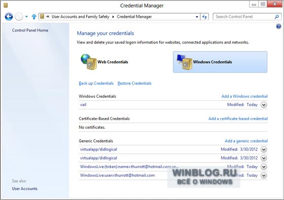The width and height of the screenshot is (284, 200).
Task: Click Add a Windows credential
Action: tap(244, 96)
